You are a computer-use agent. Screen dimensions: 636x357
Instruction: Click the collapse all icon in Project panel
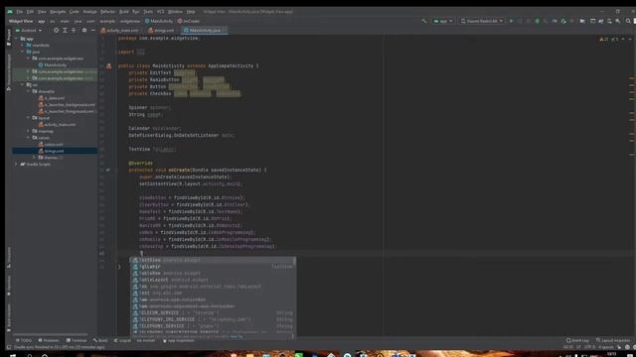(74, 31)
